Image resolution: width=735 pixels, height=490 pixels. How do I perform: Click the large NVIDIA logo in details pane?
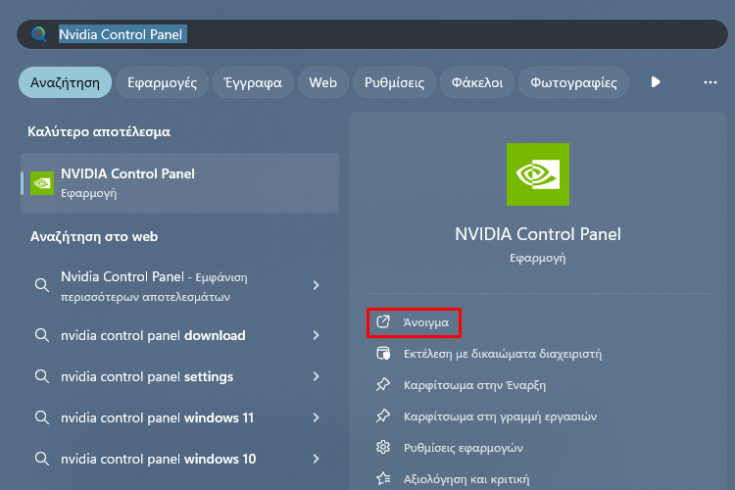538,174
